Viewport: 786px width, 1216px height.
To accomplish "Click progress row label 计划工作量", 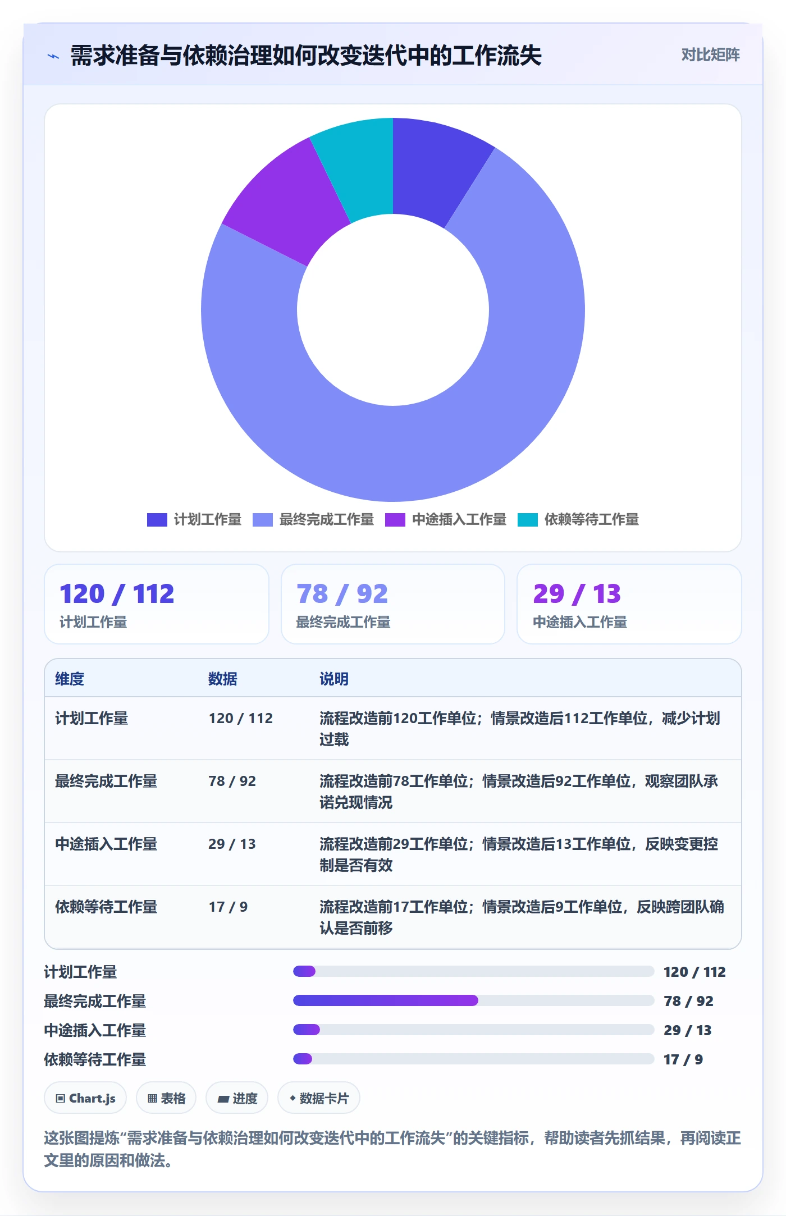I will click(x=81, y=972).
